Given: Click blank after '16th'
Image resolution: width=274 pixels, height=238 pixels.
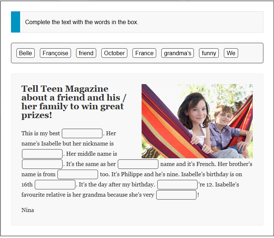Looking at the screenshot, I should tap(55, 185).
